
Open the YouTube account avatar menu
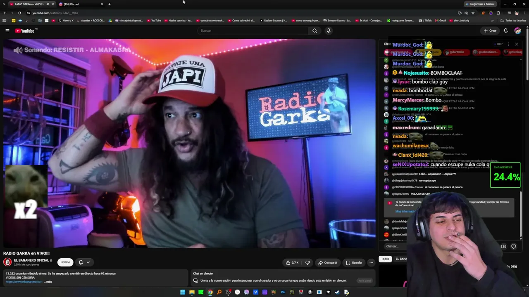coord(517,31)
